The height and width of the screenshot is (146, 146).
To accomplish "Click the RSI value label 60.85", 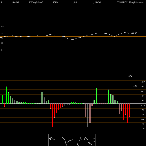I will pos(134,33).
